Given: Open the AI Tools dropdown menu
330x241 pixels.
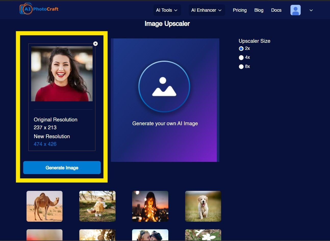Looking at the screenshot, I should coord(167,10).
